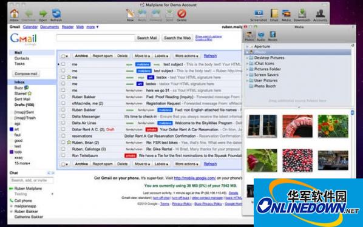Open the Calendar link in top bar
This screenshot has width=363, height=227.
30,27
